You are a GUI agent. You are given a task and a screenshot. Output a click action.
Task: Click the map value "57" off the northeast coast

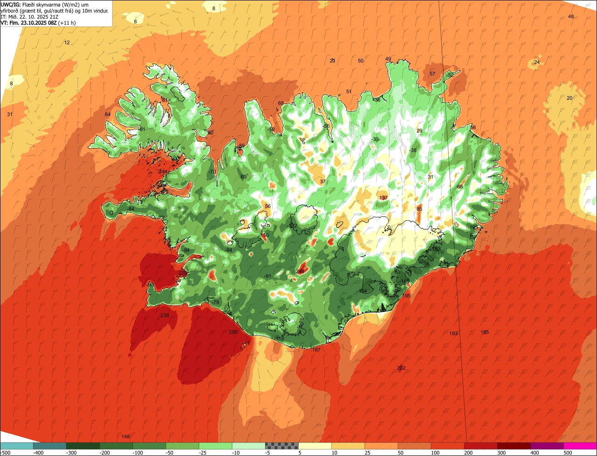point(432,74)
